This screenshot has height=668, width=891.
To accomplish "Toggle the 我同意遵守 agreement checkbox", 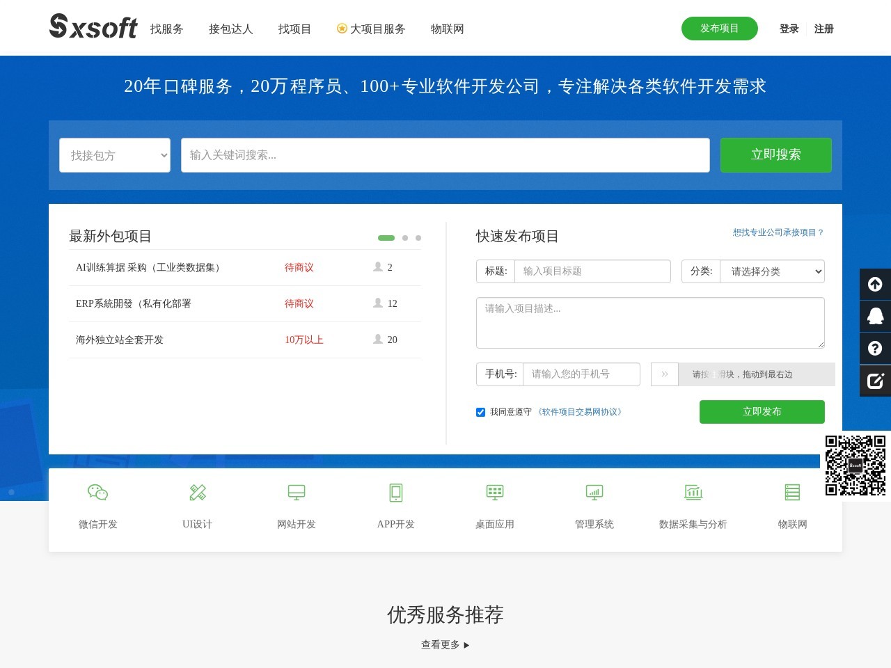I will (480, 412).
